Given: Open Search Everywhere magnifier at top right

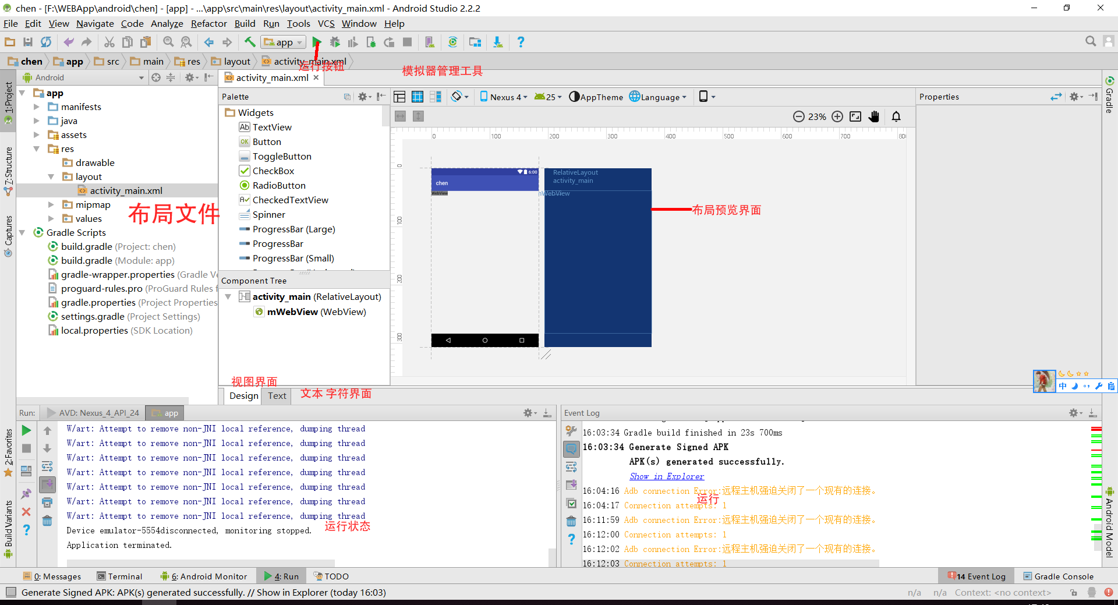Looking at the screenshot, I should click(x=1091, y=41).
